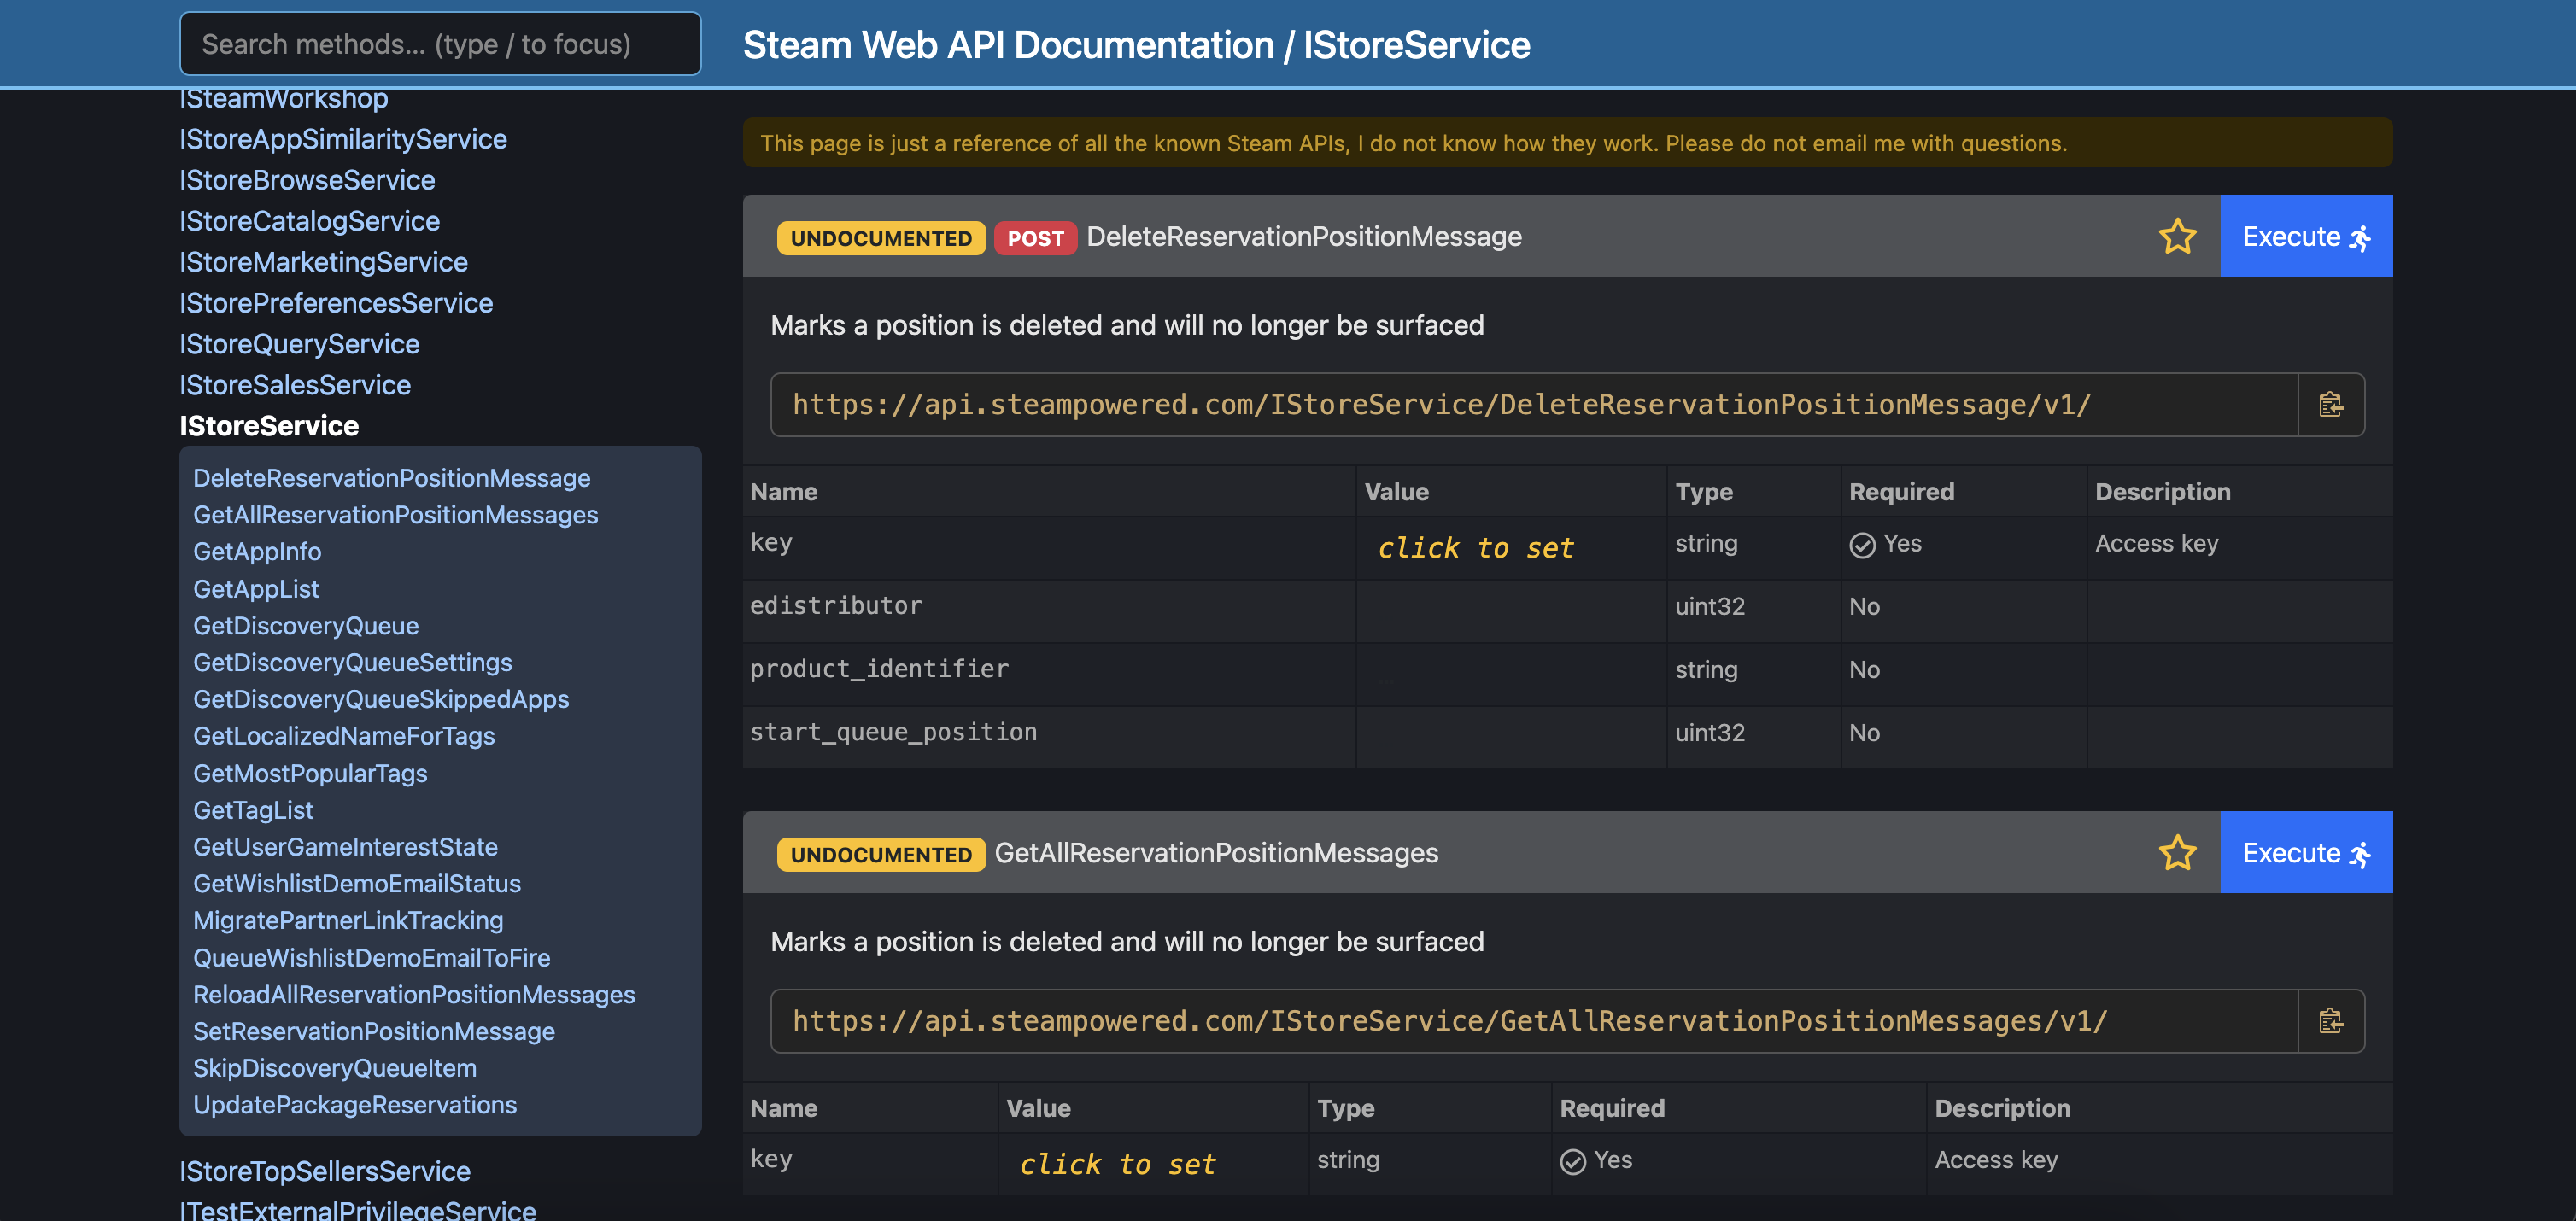Click the UNDOCUMENTED badge on DeleteReservationPositionMessage
This screenshot has height=1221, width=2576.
(881, 238)
